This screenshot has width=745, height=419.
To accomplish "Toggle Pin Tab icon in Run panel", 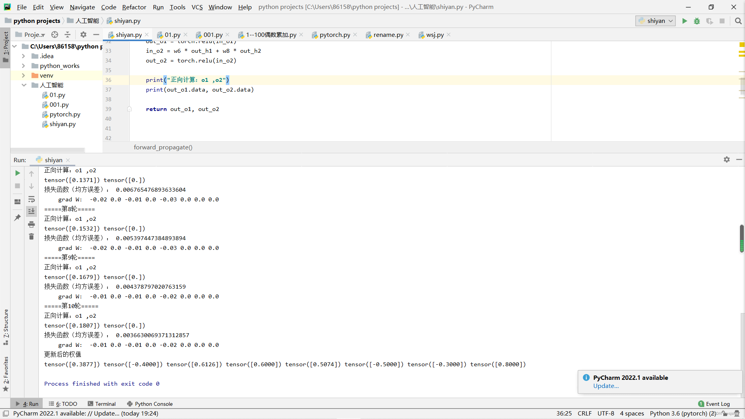I will click(x=17, y=218).
